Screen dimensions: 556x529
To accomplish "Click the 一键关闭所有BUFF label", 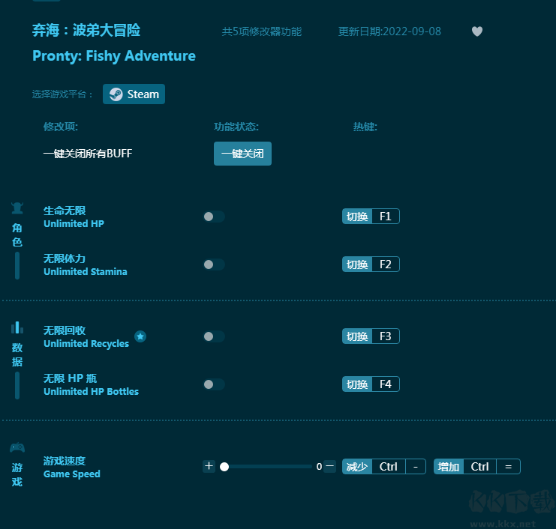I will pyautogui.click(x=88, y=154).
